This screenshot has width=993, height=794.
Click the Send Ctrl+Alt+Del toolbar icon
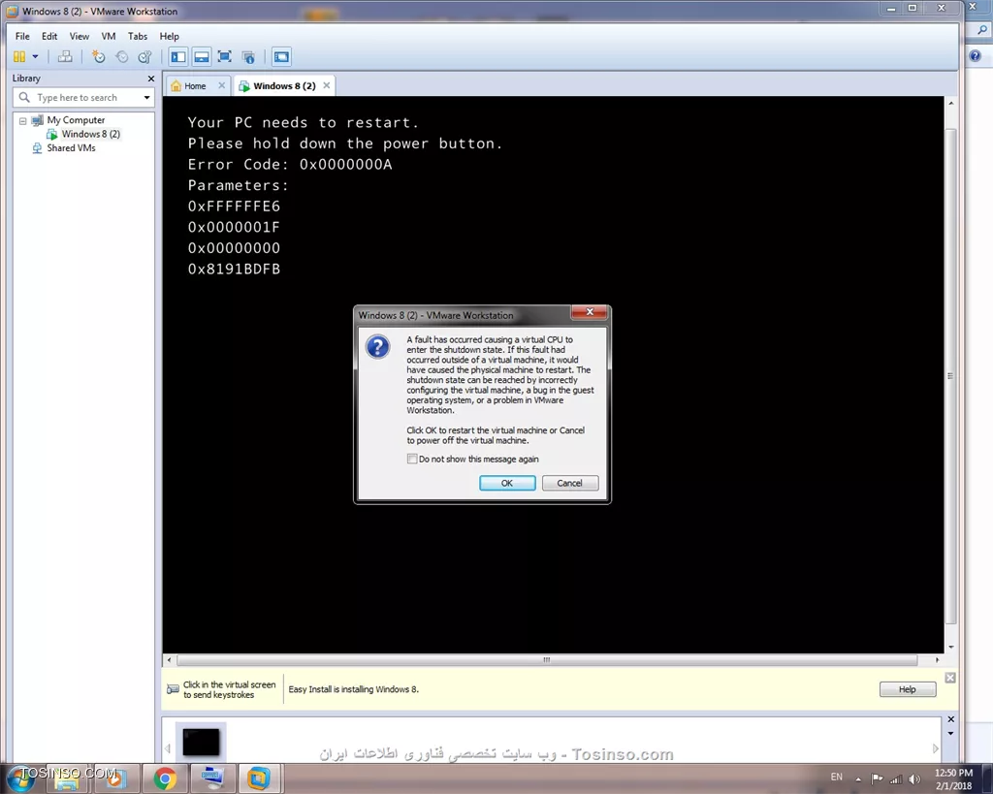click(x=65, y=57)
